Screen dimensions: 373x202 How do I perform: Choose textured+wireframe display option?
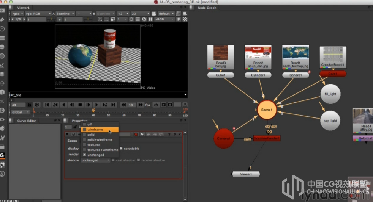tap(100, 150)
